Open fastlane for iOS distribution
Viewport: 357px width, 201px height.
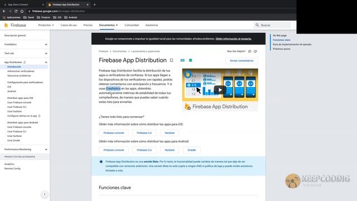pyautogui.click(x=170, y=133)
